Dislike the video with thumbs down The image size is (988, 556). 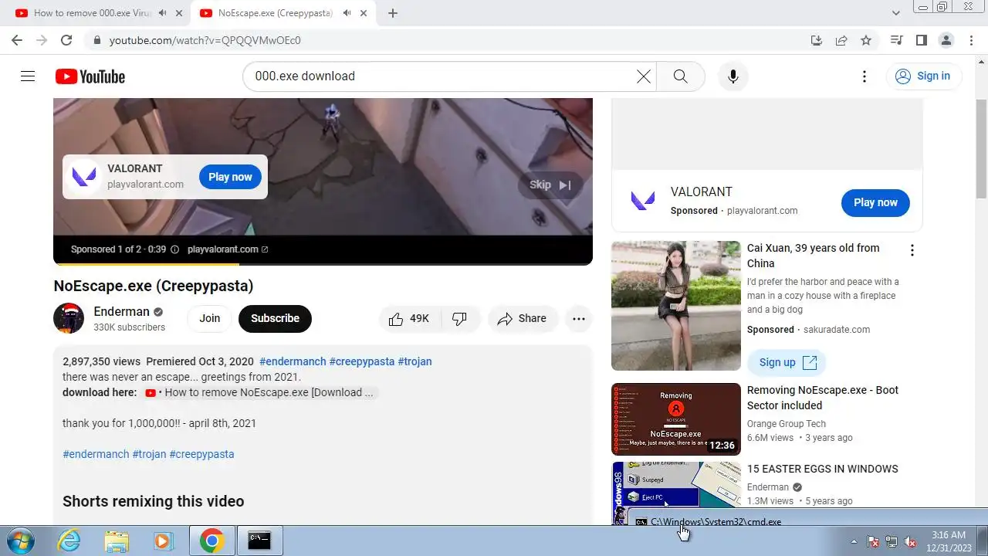(460, 318)
